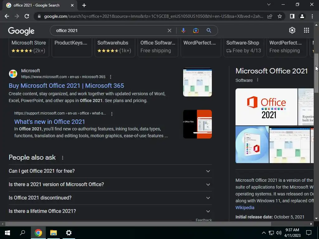This screenshot has width=319, height=239.
Task: Open the Softwarehubs shopping card
Action: 115,48
